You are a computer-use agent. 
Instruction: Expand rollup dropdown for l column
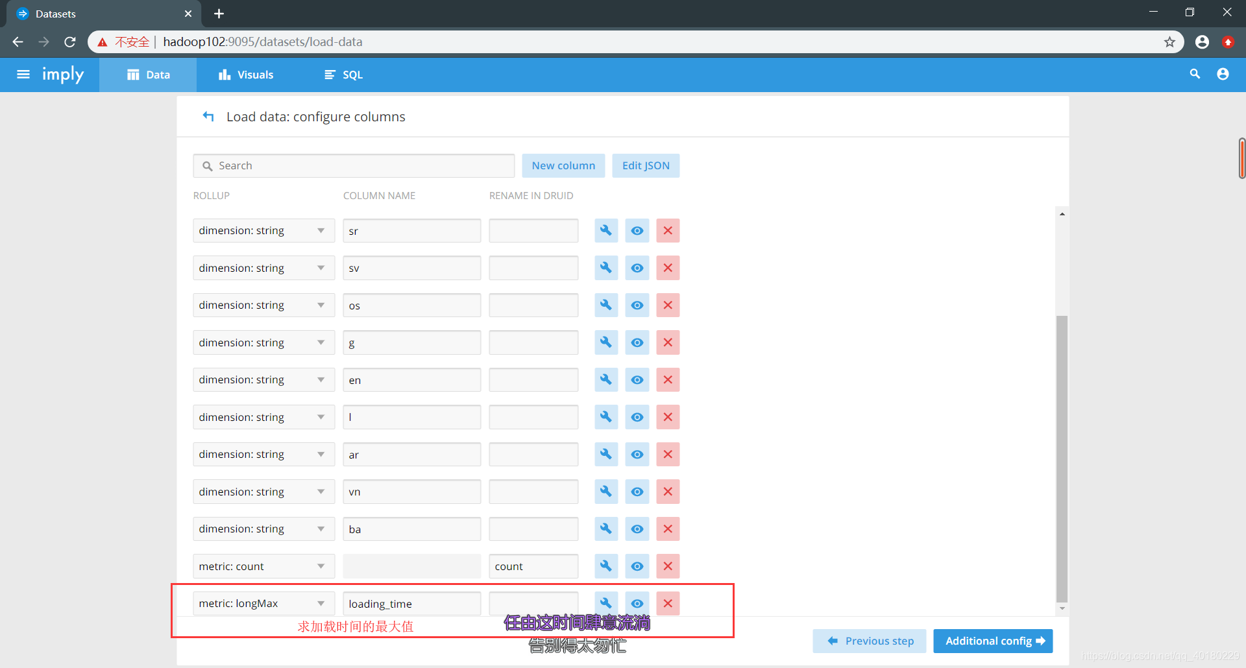tap(263, 417)
